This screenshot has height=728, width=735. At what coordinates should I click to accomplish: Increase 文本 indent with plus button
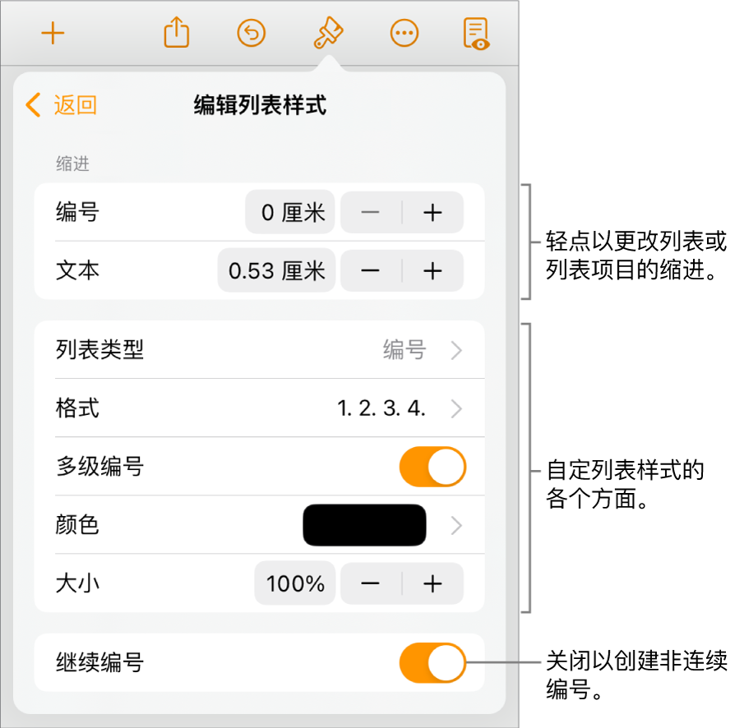(432, 270)
